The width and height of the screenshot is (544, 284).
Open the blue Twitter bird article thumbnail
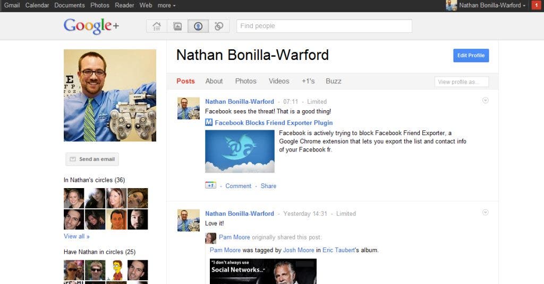(x=240, y=151)
